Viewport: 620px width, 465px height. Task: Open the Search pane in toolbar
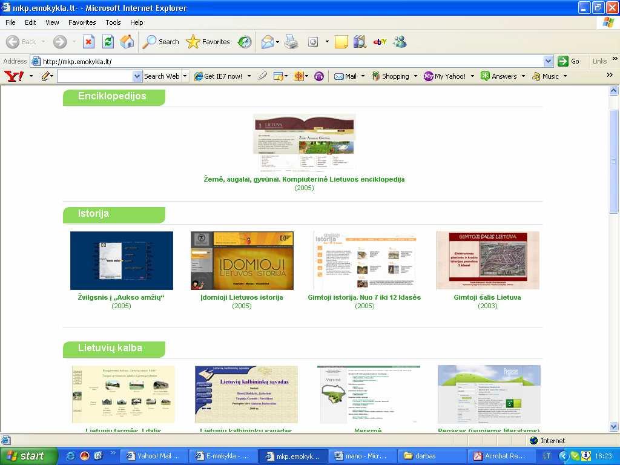point(160,42)
